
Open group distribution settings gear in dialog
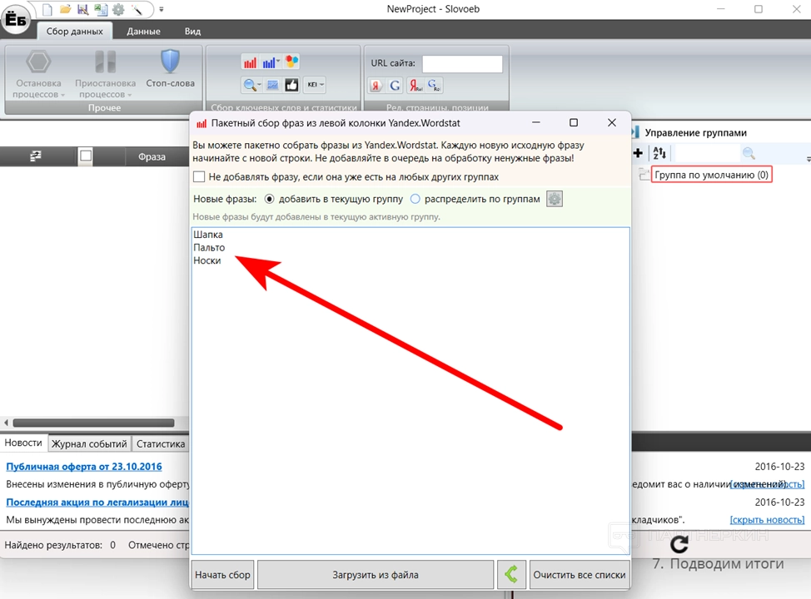pyautogui.click(x=555, y=199)
